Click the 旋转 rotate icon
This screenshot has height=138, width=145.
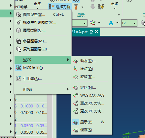(x=76, y=77)
